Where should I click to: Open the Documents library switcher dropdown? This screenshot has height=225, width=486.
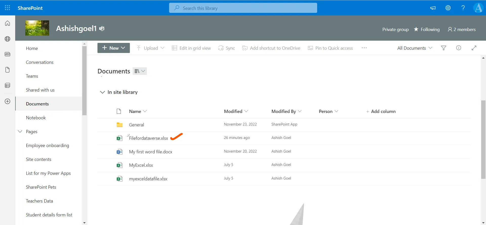pos(140,71)
